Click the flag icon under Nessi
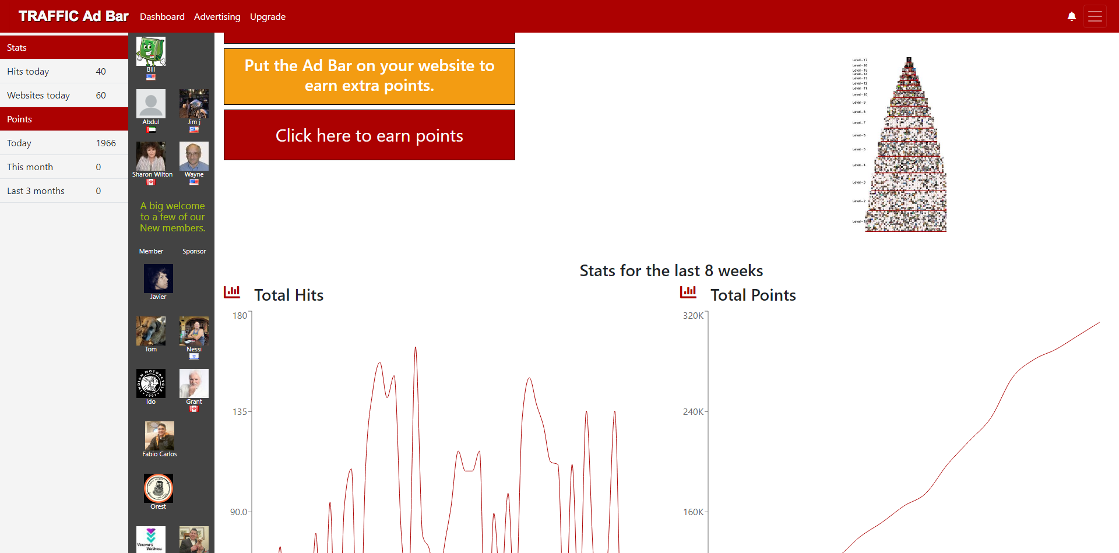Viewport: 1119px width, 553px height. (x=194, y=357)
